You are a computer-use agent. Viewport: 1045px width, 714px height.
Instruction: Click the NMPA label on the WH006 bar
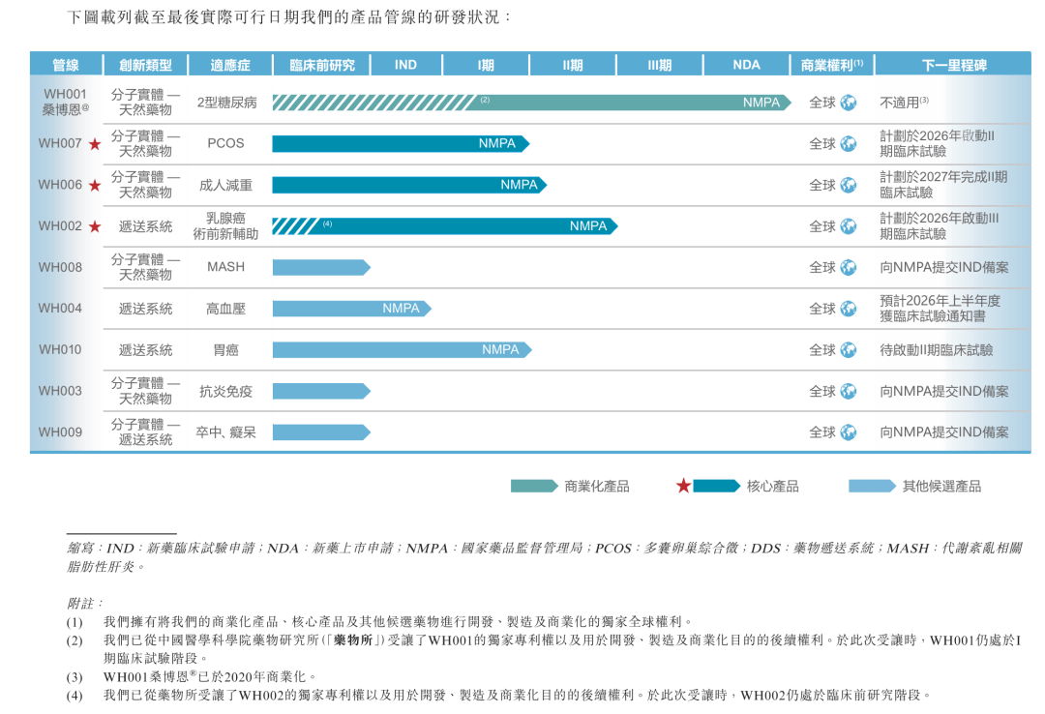tap(519, 185)
